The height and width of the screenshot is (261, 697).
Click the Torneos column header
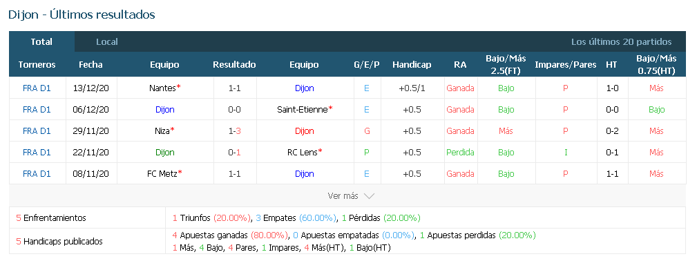coord(37,64)
